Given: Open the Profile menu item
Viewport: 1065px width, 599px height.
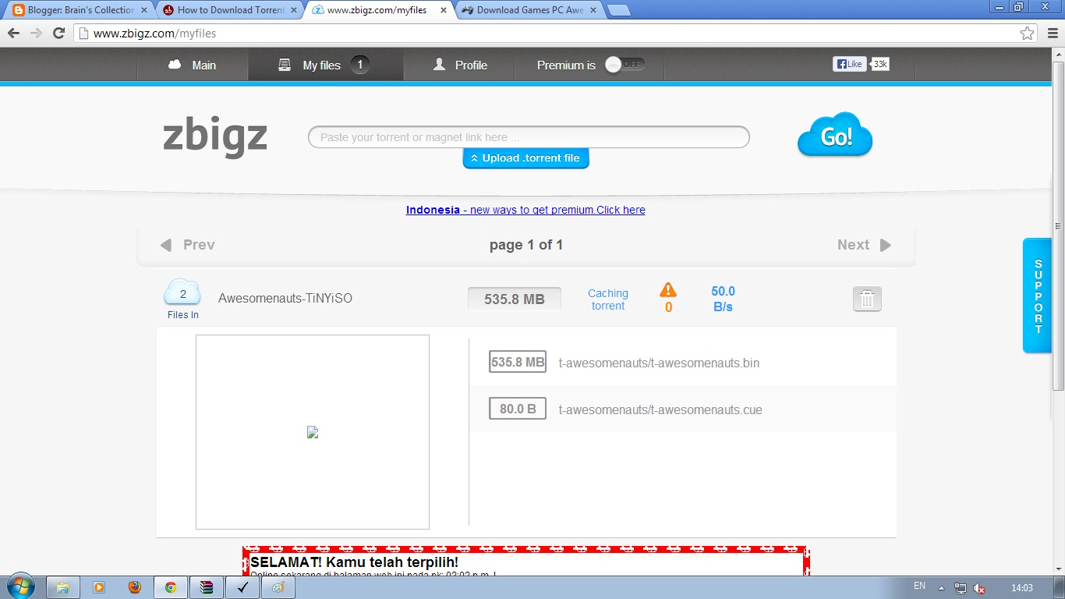Looking at the screenshot, I should pyautogui.click(x=460, y=65).
